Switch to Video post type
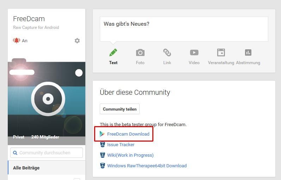Viewport: 281px width, 180px height. click(x=194, y=63)
